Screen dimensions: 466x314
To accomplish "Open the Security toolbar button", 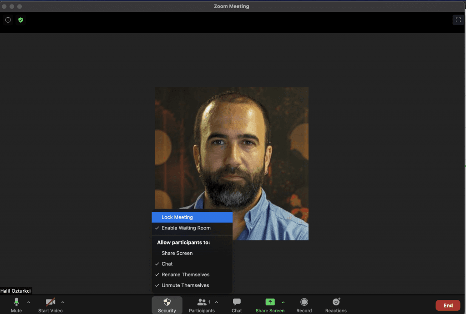I will coord(167,305).
